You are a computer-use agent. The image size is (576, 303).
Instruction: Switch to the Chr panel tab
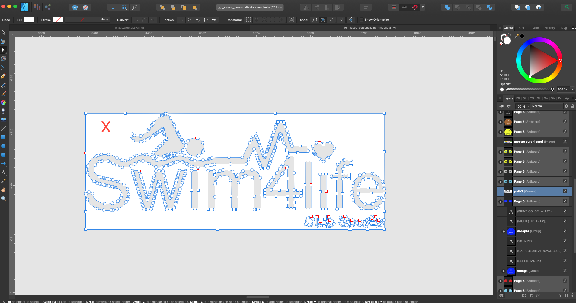coord(522,28)
